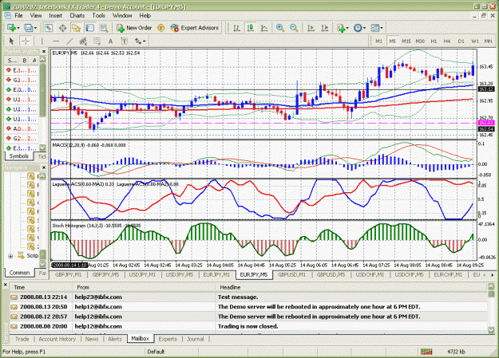This screenshot has width=499, height=358.
Task: Switch timeframe to MN
Action: point(488,41)
